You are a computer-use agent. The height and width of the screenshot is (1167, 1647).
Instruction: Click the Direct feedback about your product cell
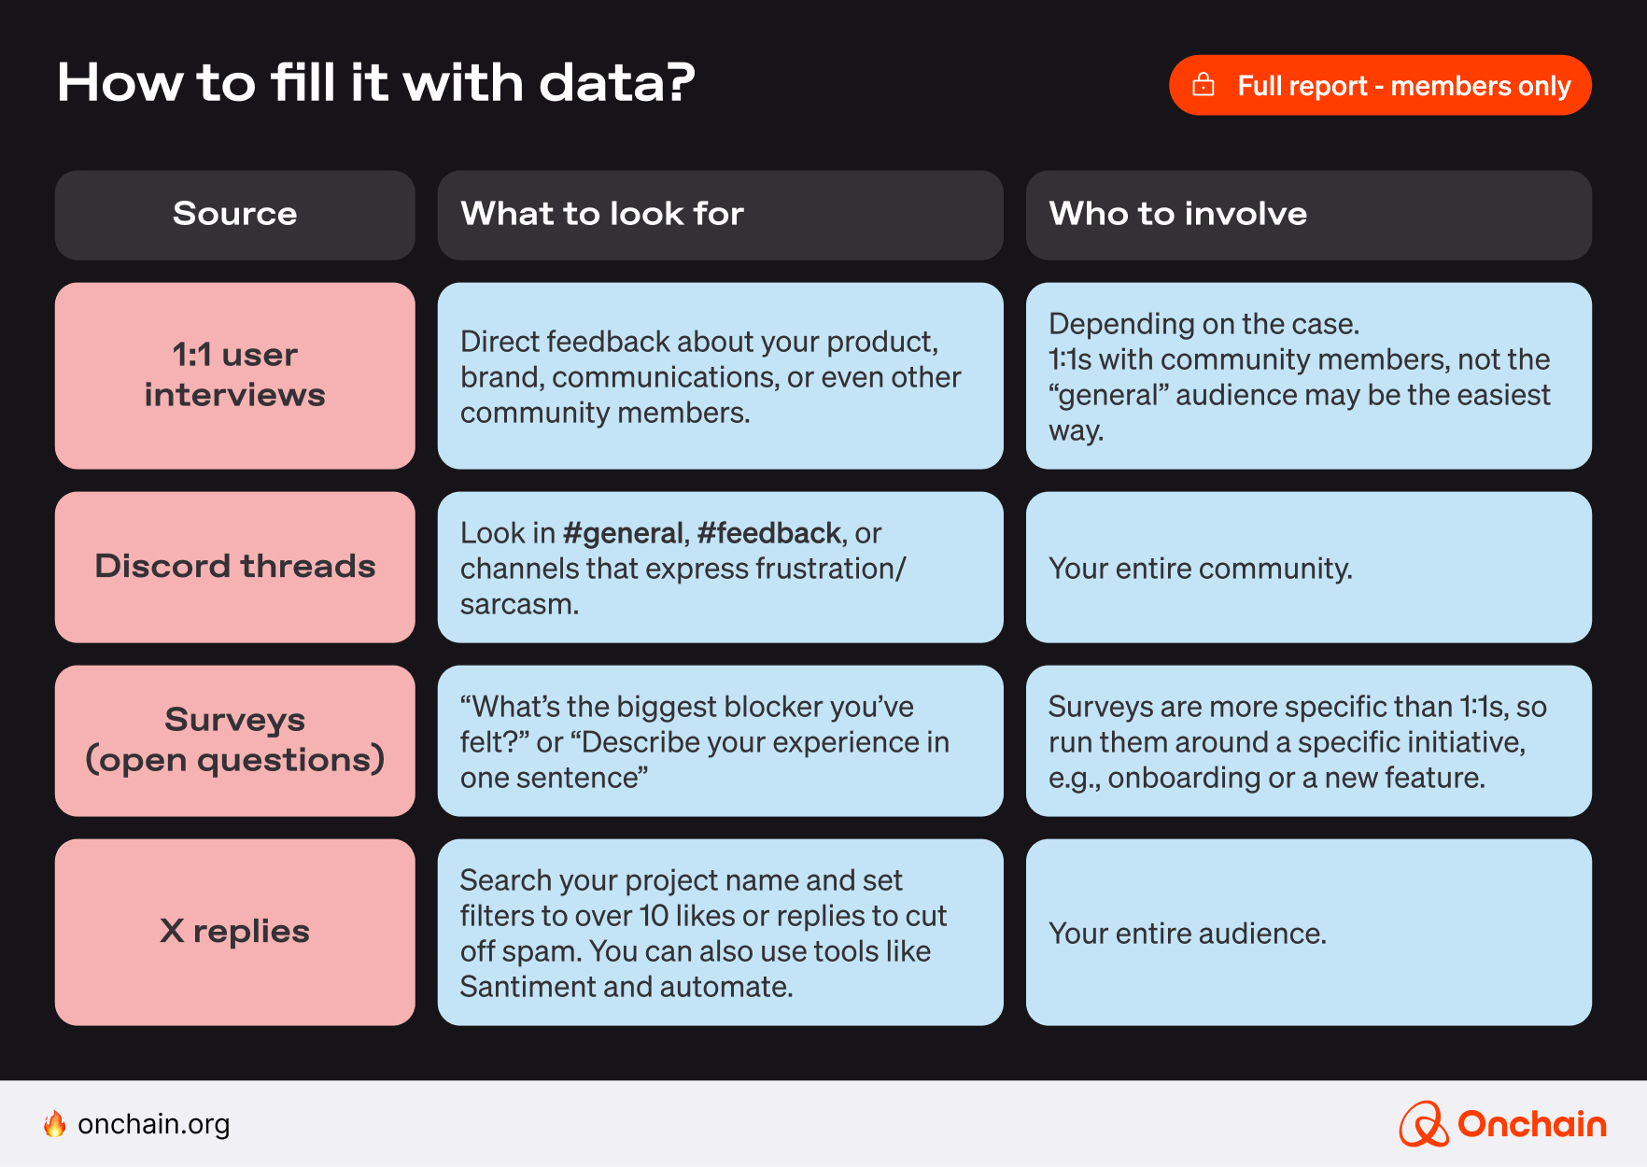(x=720, y=376)
